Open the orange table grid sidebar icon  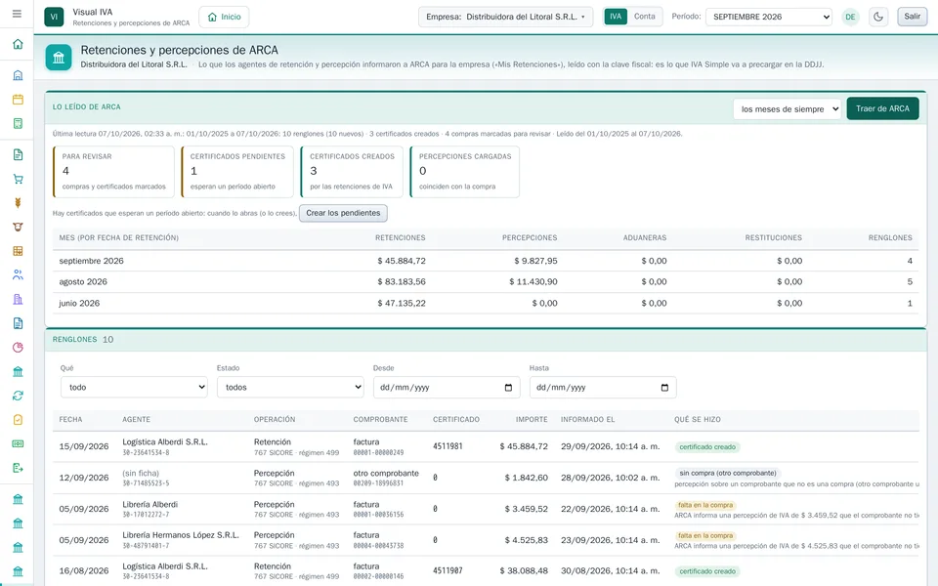pos(18,251)
